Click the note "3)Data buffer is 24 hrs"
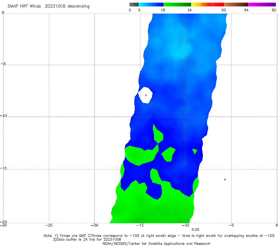Image resolution: width=280 pixels, height=246 pixels. [87, 240]
